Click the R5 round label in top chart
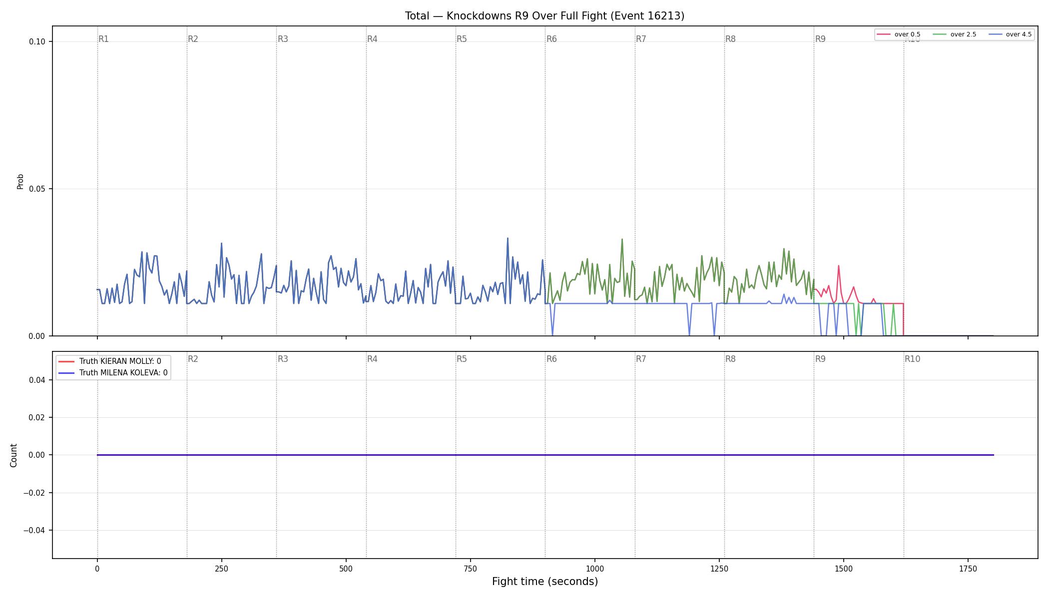 click(x=462, y=39)
